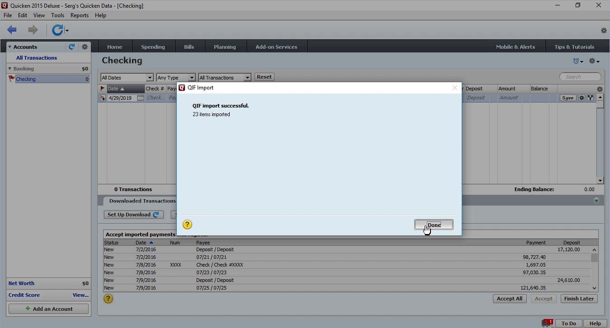Screen dimensions: 610x328
Task: Click the red flag next to Checking
Action: pyautogui.click(x=12, y=79)
